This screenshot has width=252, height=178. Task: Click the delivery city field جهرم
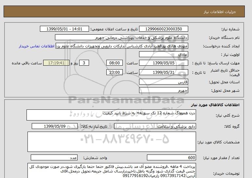(163, 90)
